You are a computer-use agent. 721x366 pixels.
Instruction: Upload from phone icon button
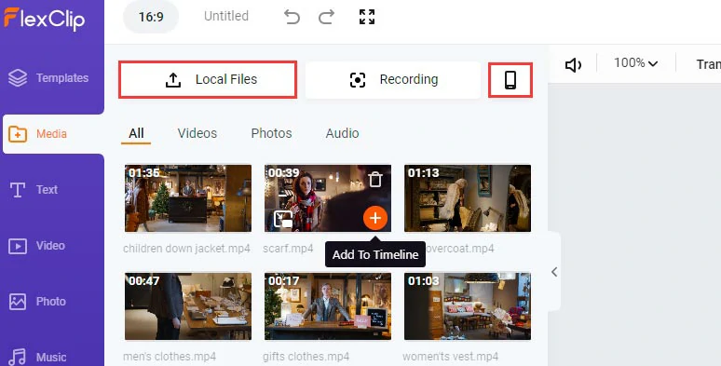pyautogui.click(x=510, y=80)
